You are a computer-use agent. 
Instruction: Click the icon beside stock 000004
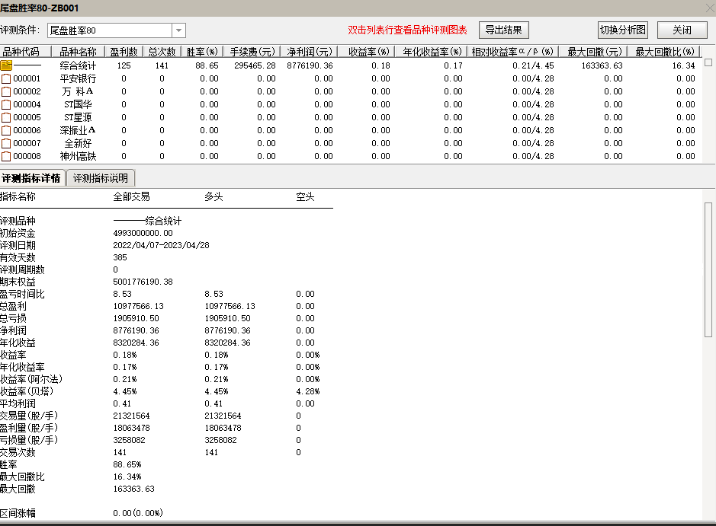6,105
